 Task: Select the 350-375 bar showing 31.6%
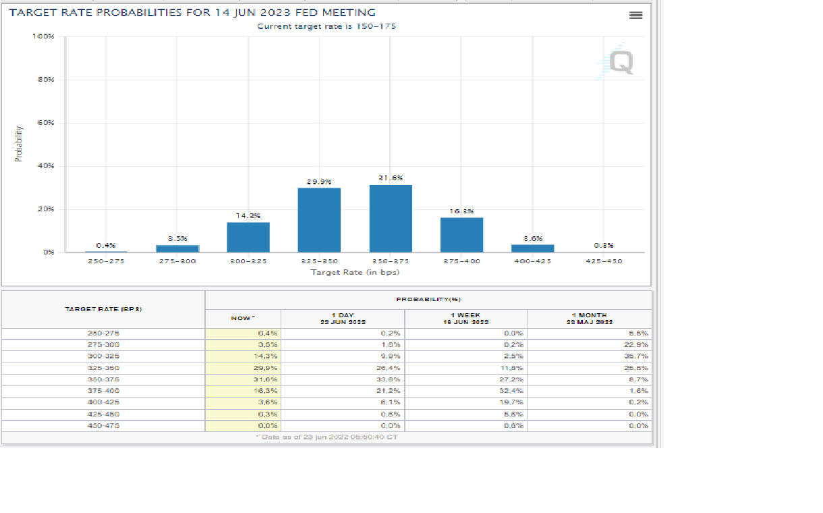[391, 218]
